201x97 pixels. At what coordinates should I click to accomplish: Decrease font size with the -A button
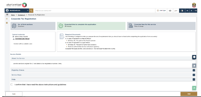[x=187, y=11]
